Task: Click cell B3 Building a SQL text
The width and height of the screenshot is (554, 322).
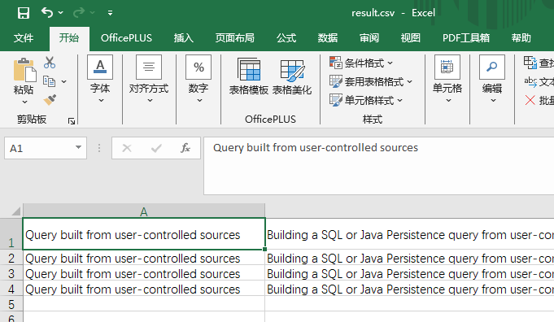Action: [x=410, y=274]
